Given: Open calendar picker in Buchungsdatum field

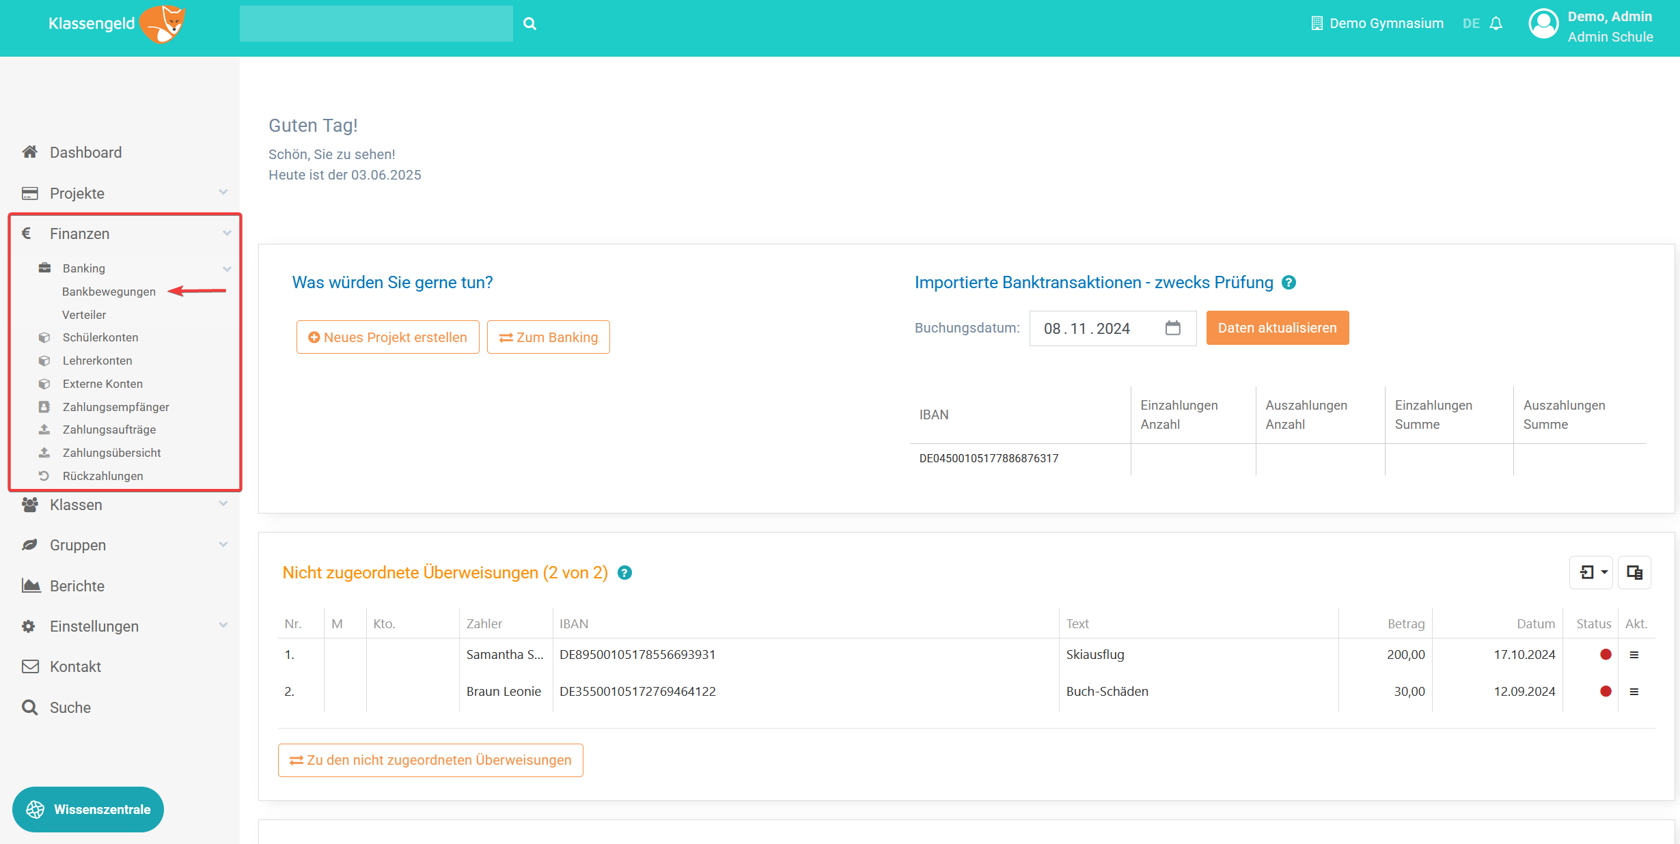Looking at the screenshot, I should [x=1172, y=328].
